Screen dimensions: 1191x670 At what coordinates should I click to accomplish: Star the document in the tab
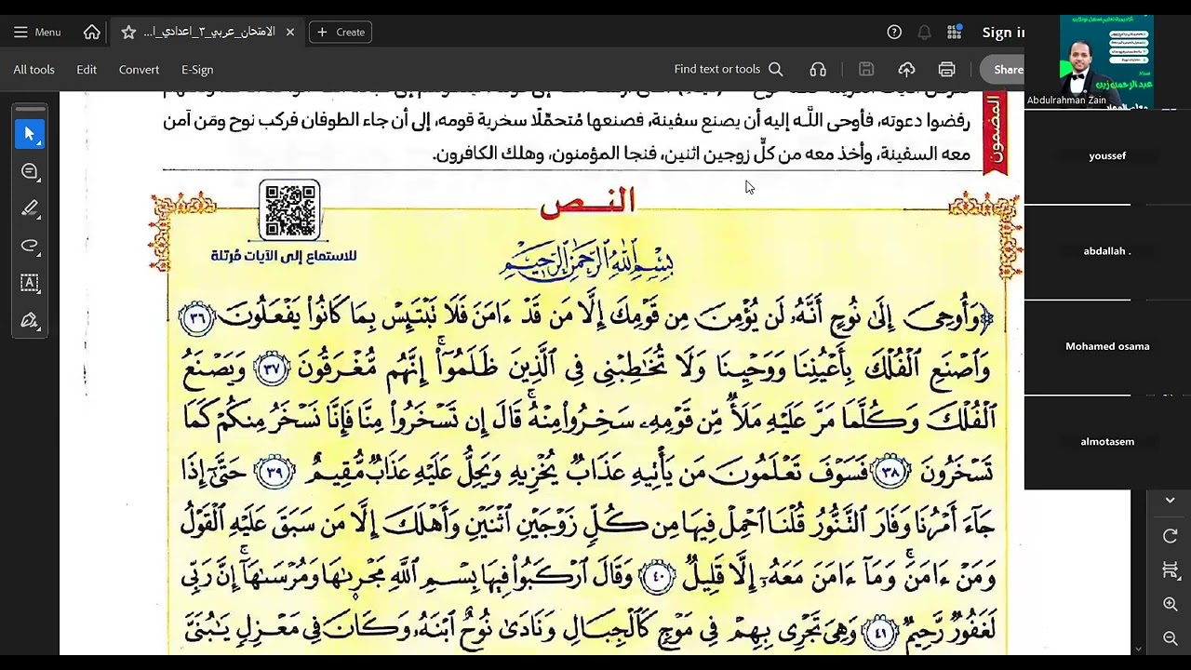(128, 32)
